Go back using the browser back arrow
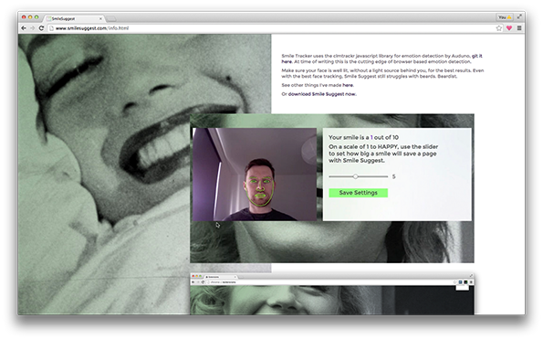This screenshot has height=340, width=543. tap(24, 28)
